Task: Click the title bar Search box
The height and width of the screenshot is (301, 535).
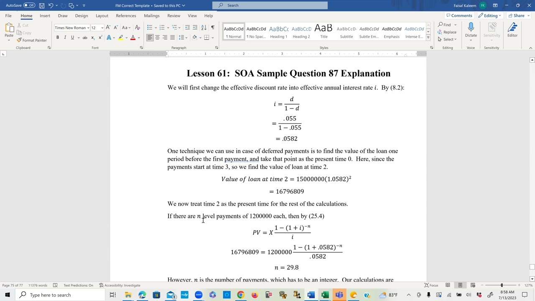Action: (x=270, y=5)
